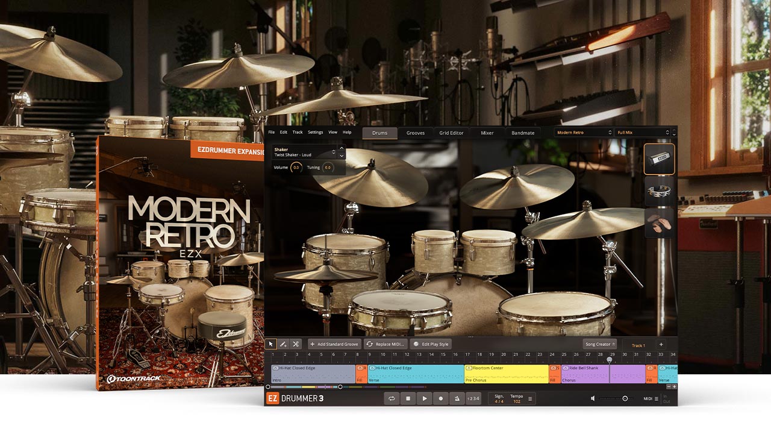Click the Record button
The width and height of the screenshot is (771, 434).
tap(440, 398)
